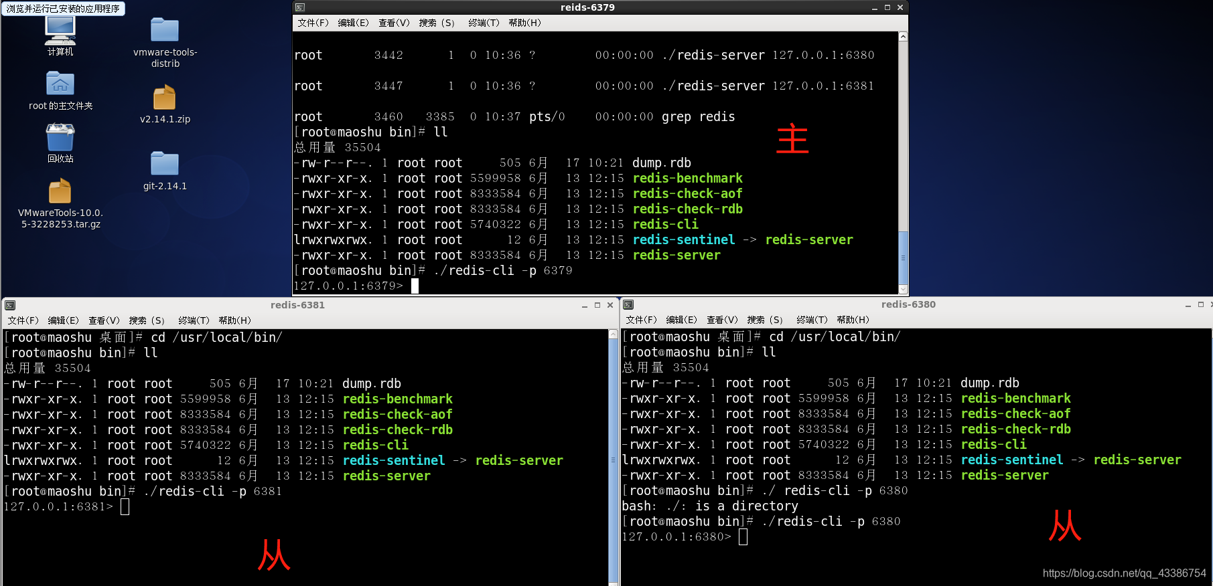Click 'cd /usr/local/bin/' in redis-6380 window
The width and height of the screenshot is (1213, 586).
(x=835, y=337)
